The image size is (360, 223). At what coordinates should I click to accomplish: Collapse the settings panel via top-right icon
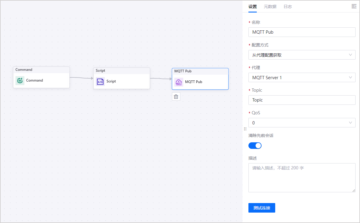(x=354, y=6)
